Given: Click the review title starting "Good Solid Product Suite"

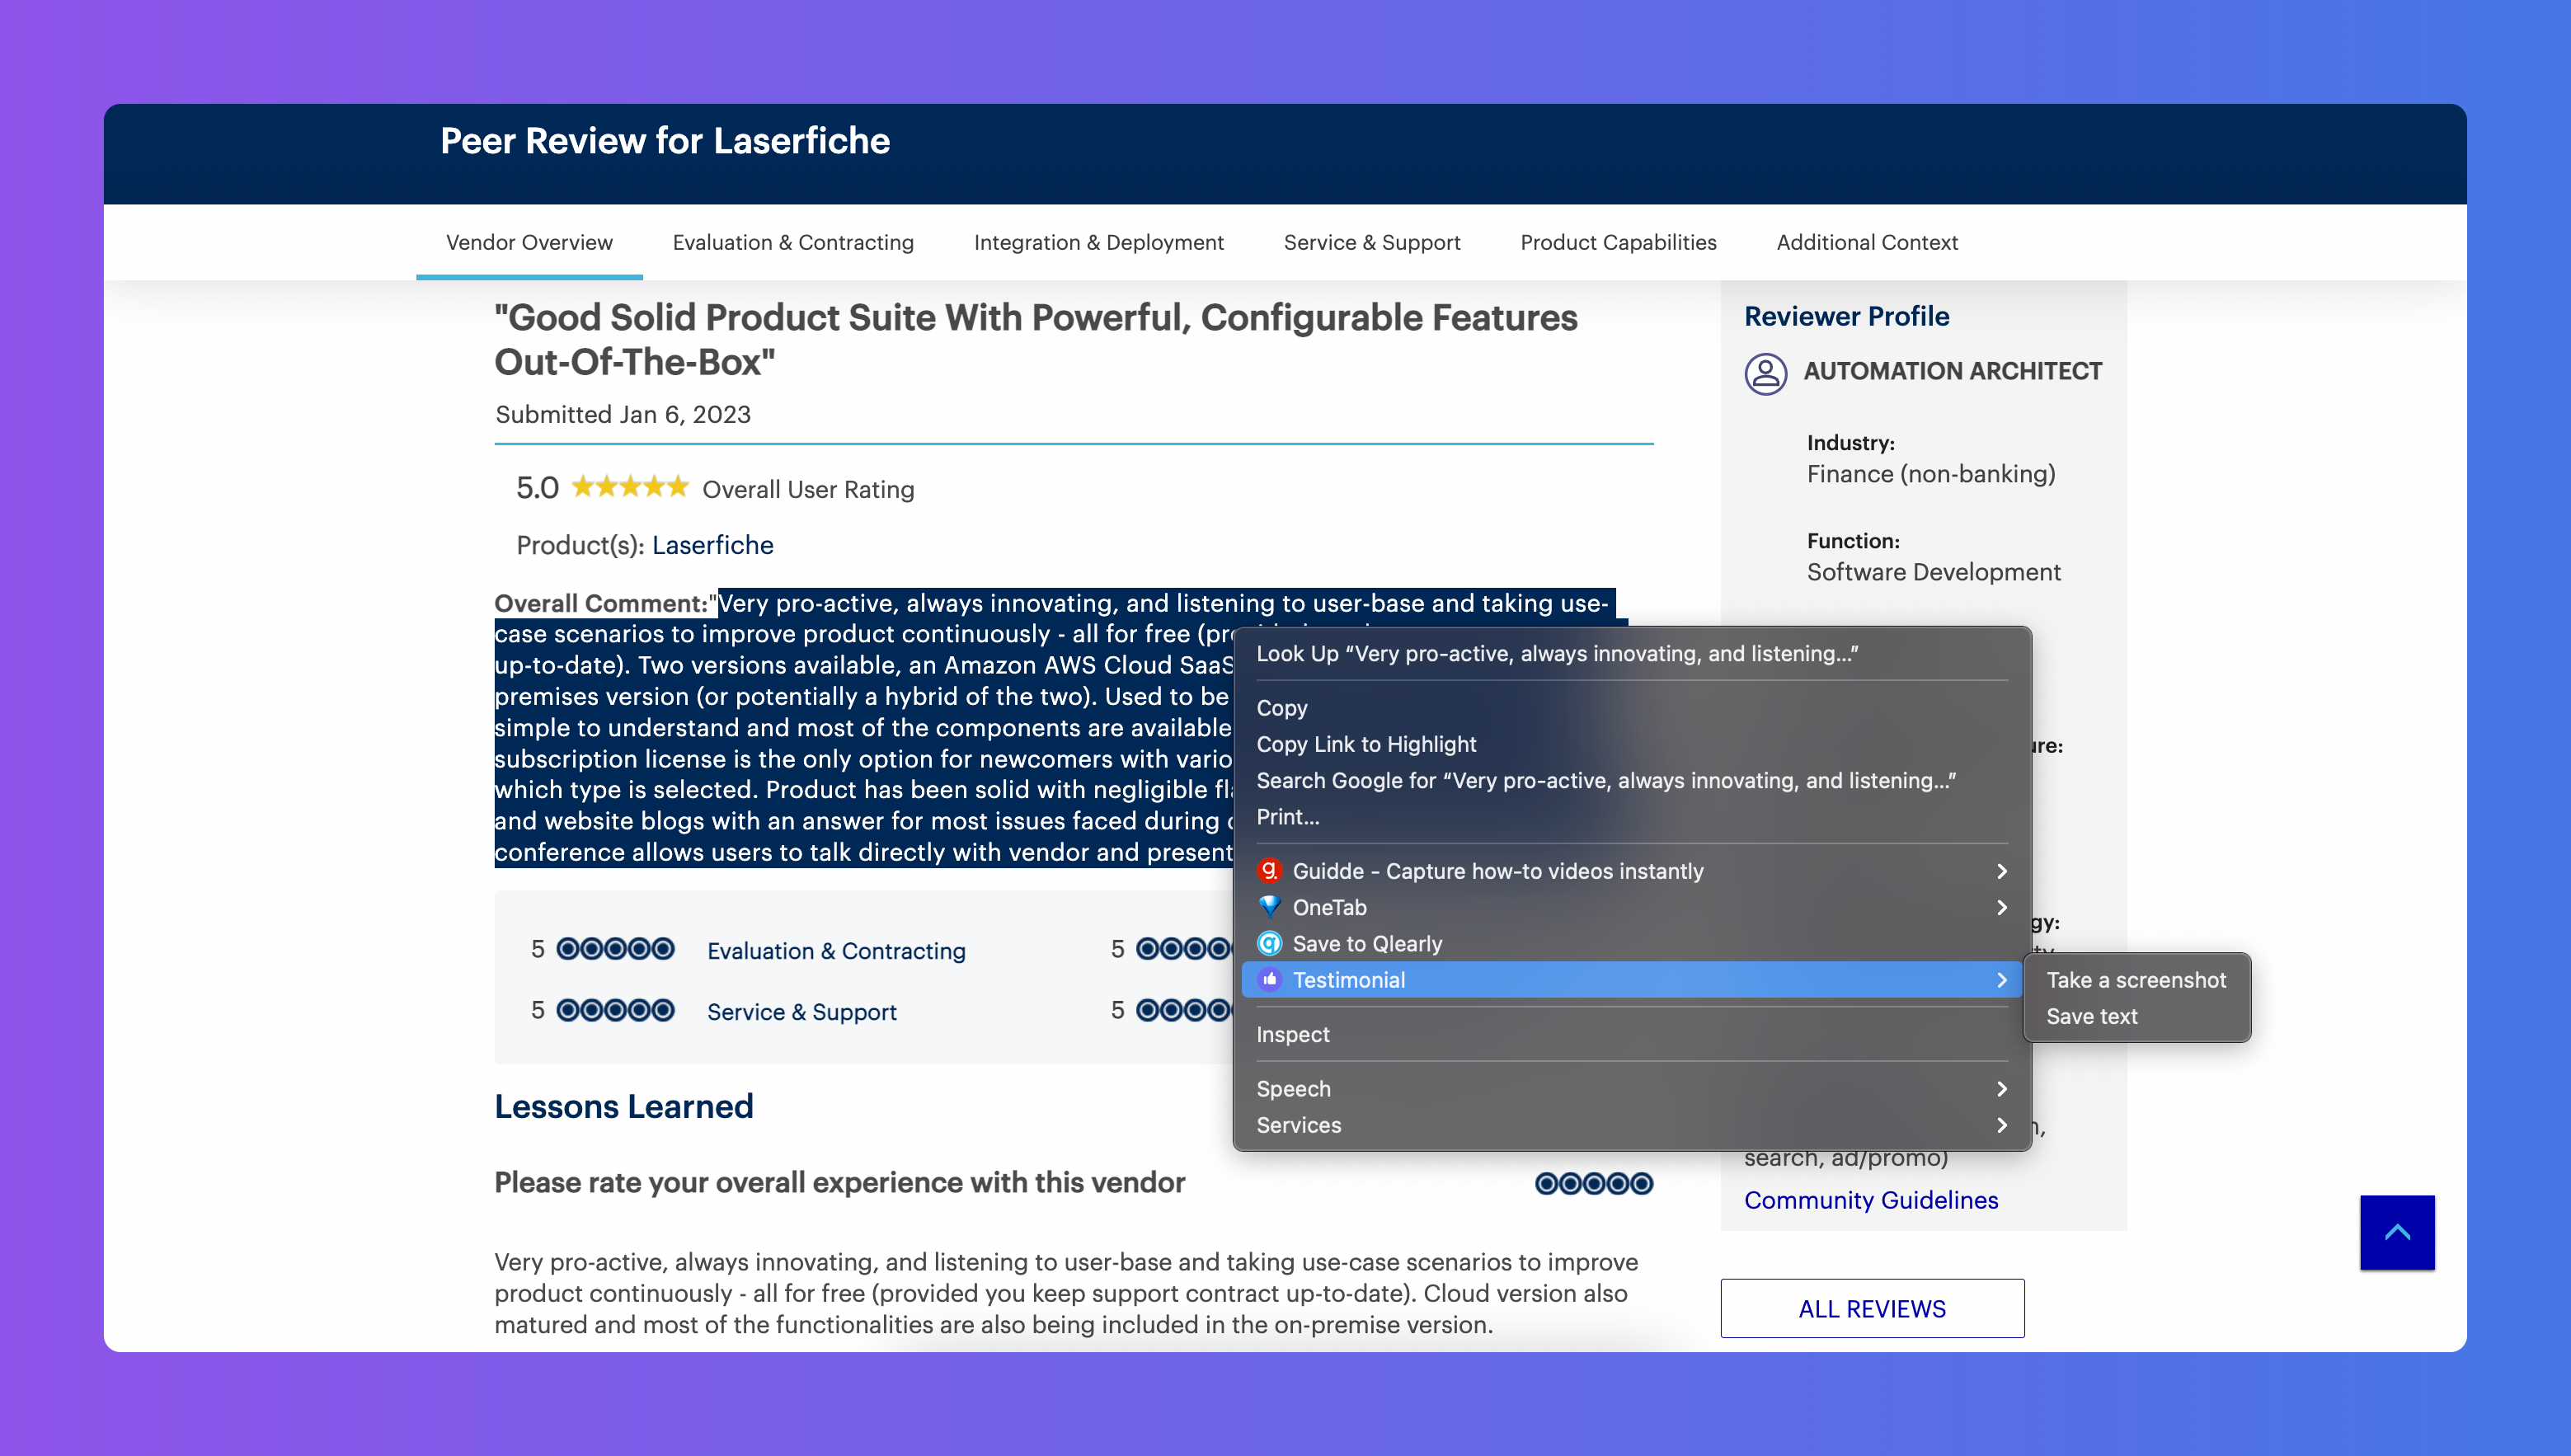Looking at the screenshot, I should (1036, 339).
